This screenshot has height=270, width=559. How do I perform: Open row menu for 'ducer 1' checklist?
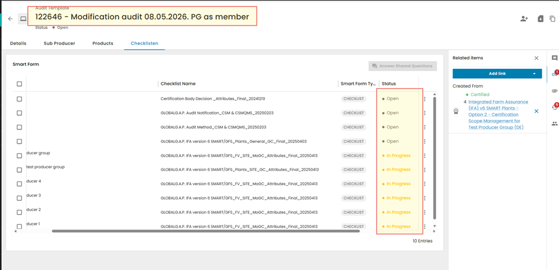coord(425,227)
